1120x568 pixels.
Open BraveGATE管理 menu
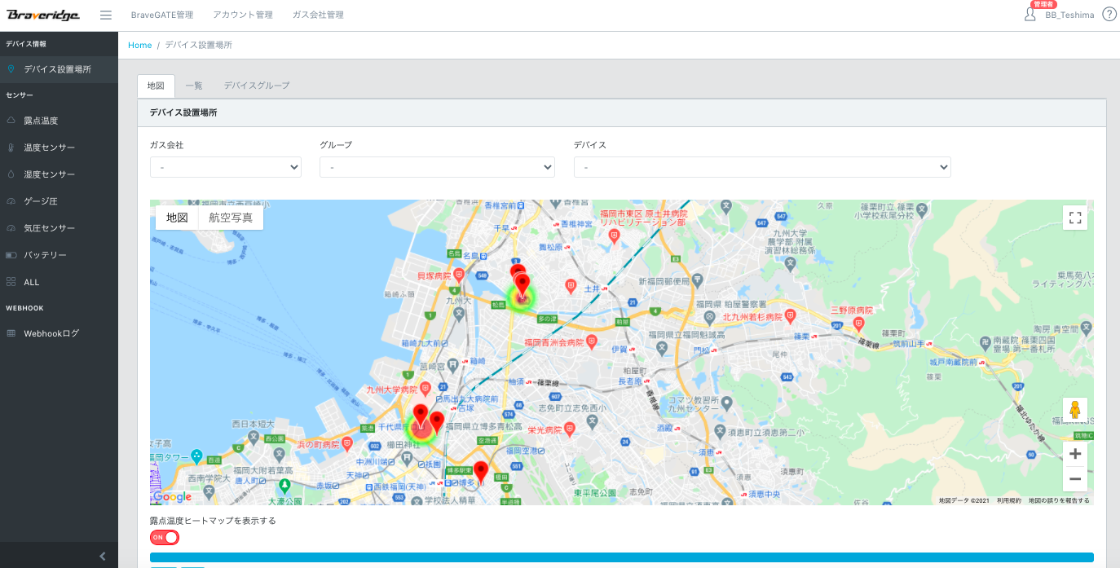pyautogui.click(x=162, y=15)
